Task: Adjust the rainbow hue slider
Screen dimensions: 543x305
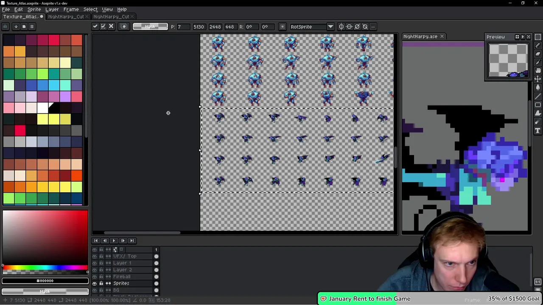Action: coord(45,268)
